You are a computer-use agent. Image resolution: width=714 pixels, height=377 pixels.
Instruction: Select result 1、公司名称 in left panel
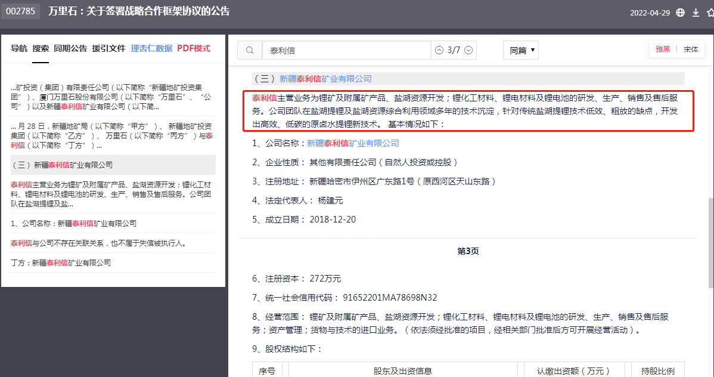pyautogui.click(x=113, y=223)
